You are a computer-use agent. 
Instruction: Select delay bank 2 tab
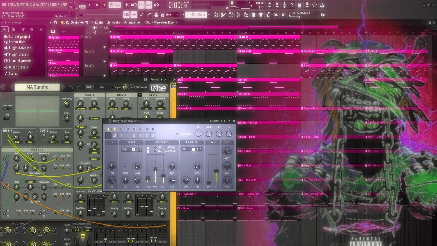115,135
